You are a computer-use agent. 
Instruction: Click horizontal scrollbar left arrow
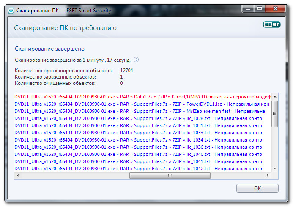[18, 175]
